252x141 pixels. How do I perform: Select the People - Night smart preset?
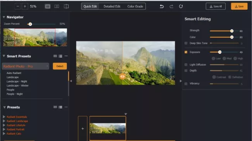tap(15, 94)
